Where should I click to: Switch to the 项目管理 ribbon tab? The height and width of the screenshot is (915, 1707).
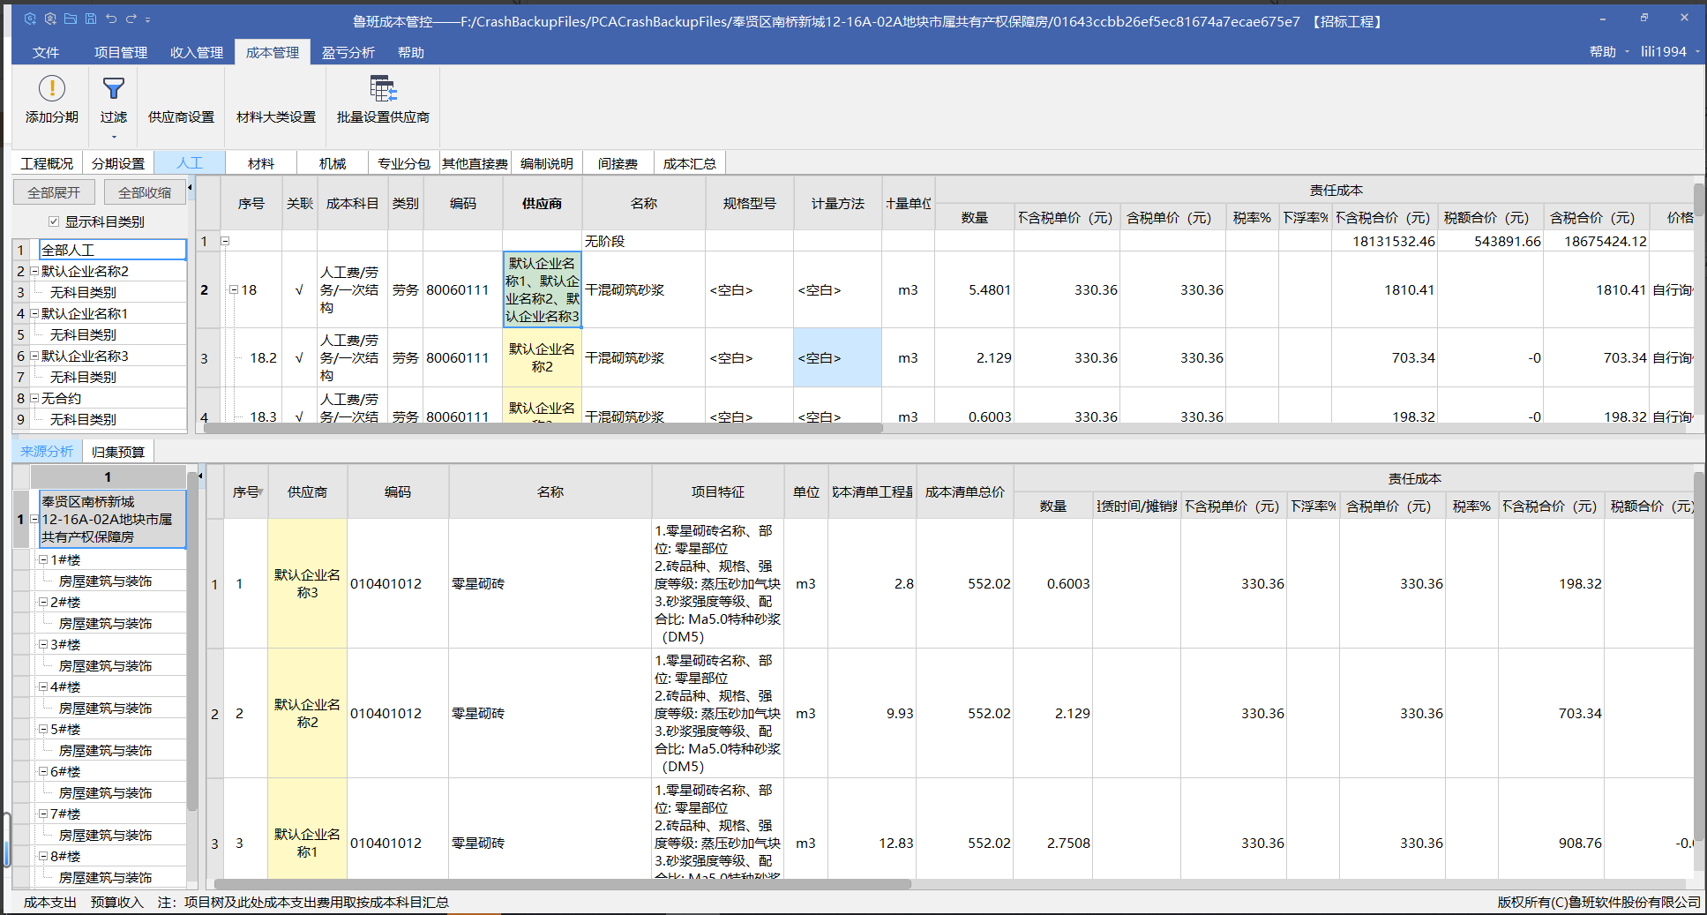tap(121, 52)
